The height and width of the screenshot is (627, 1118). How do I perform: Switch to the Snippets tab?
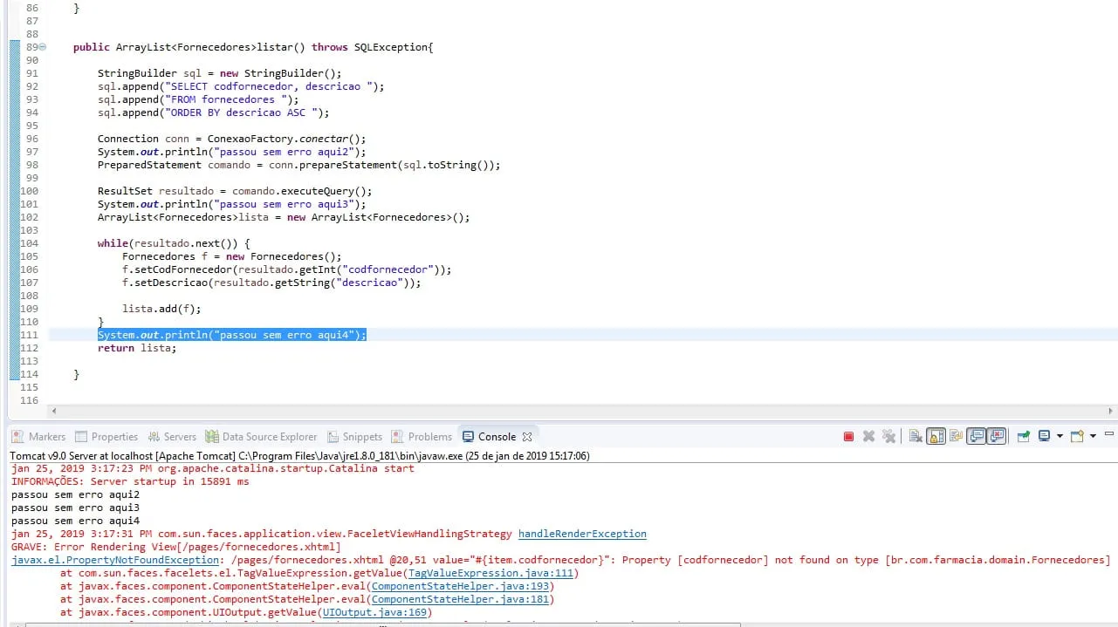pyautogui.click(x=354, y=437)
